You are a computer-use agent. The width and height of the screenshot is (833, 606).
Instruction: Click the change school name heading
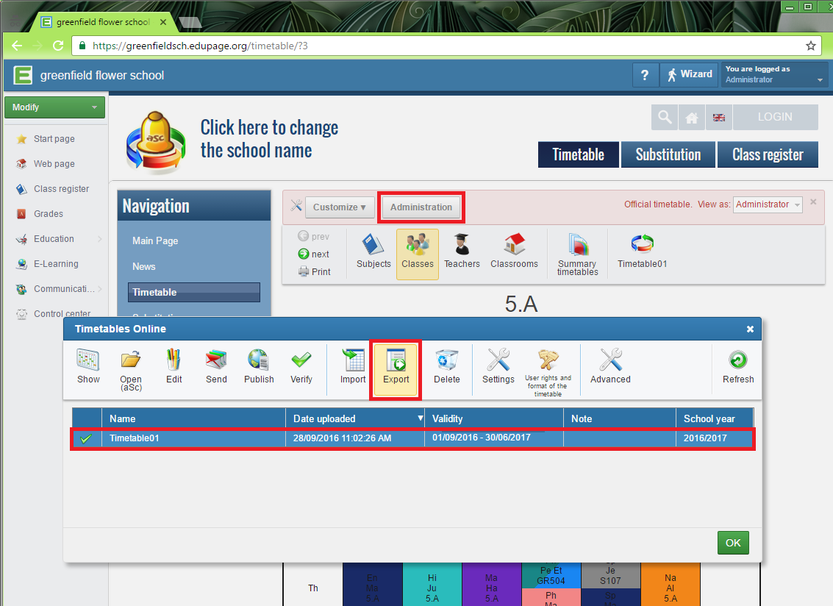tap(269, 139)
